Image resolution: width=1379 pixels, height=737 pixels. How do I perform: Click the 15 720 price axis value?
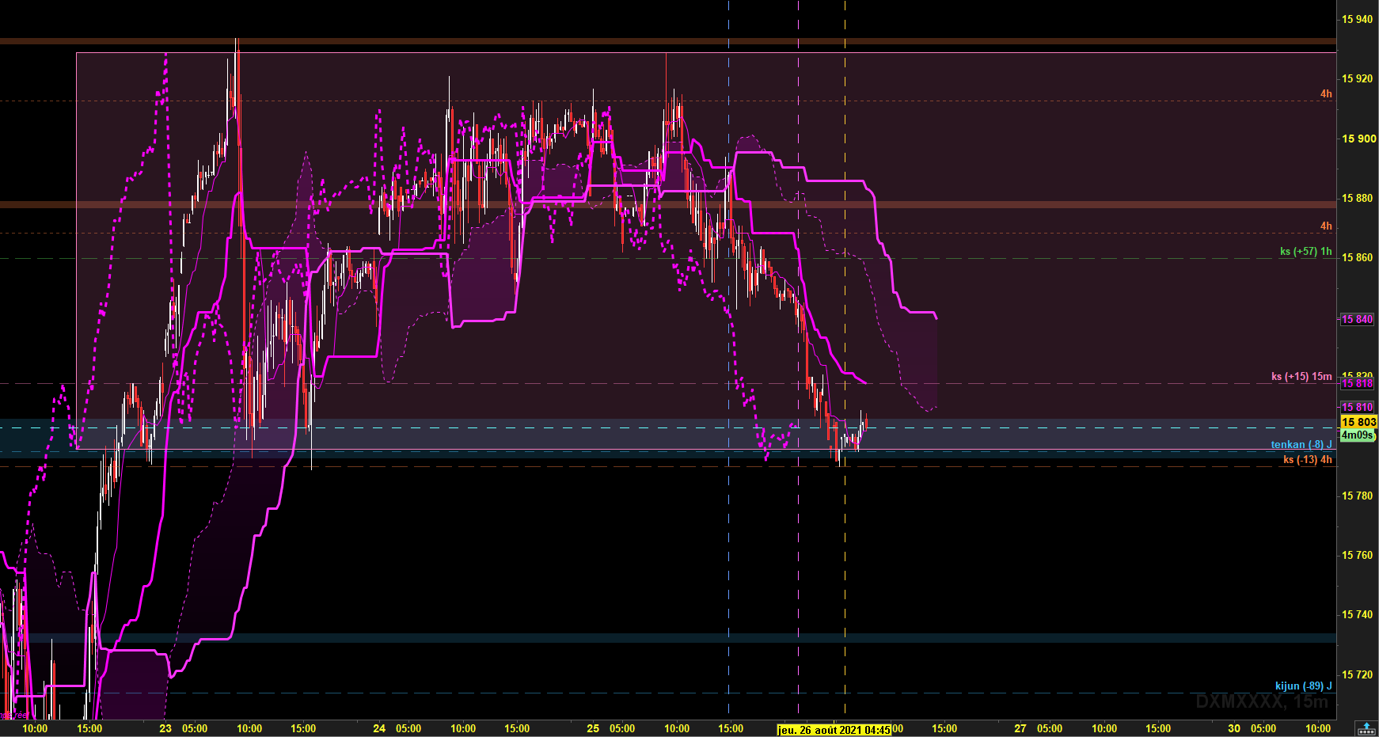(x=1357, y=674)
